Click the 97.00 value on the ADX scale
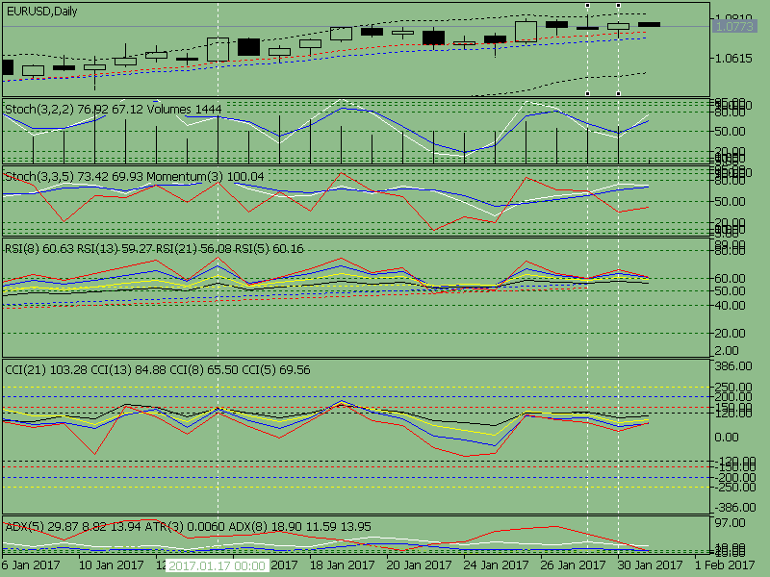The image size is (770, 577). tap(730, 523)
